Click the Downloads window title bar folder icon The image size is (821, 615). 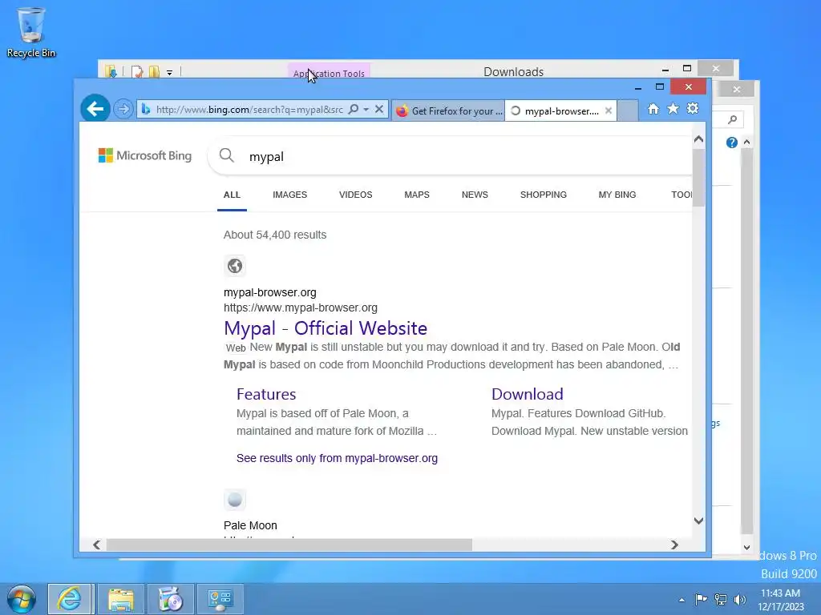pyautogui.click(x=111, y=71)
